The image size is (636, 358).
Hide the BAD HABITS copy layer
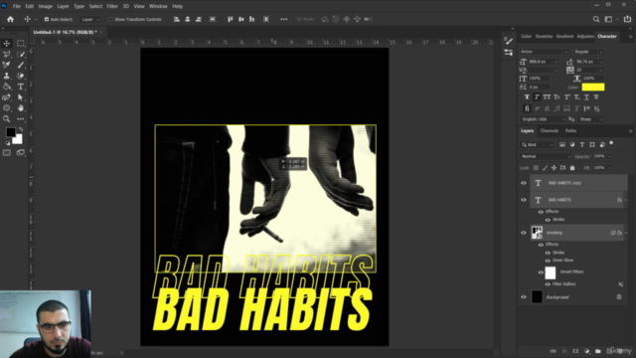coord(524,183)
